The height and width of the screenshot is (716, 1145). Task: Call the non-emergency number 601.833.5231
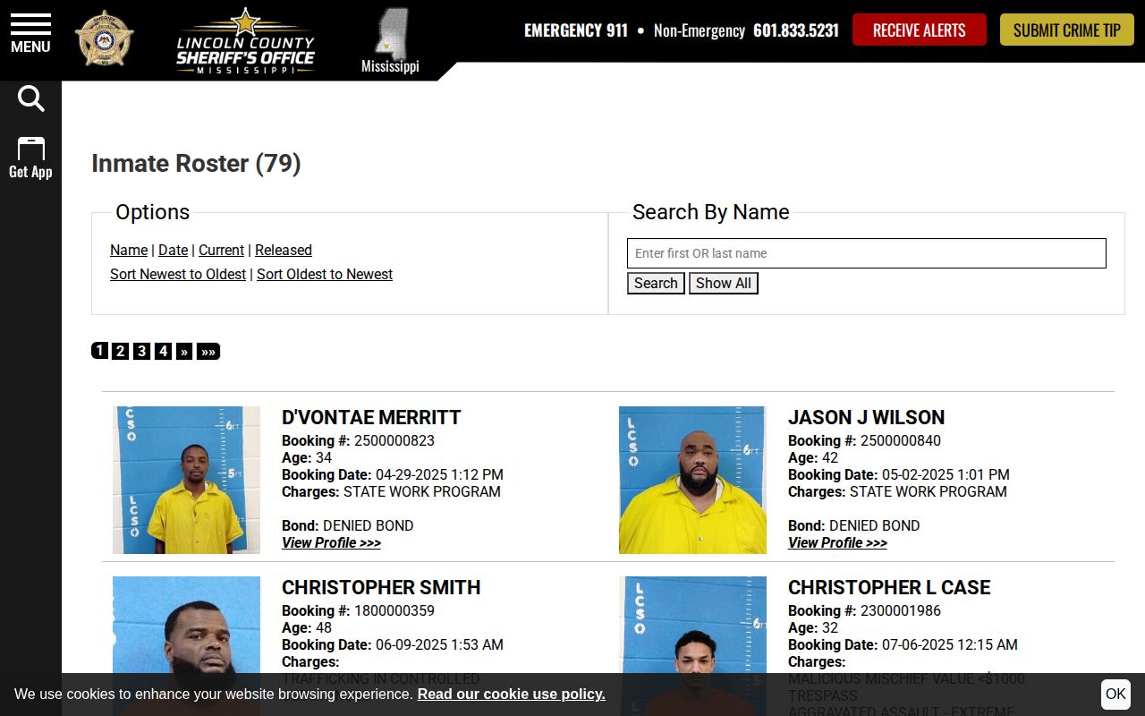click(x=796, y=30)
